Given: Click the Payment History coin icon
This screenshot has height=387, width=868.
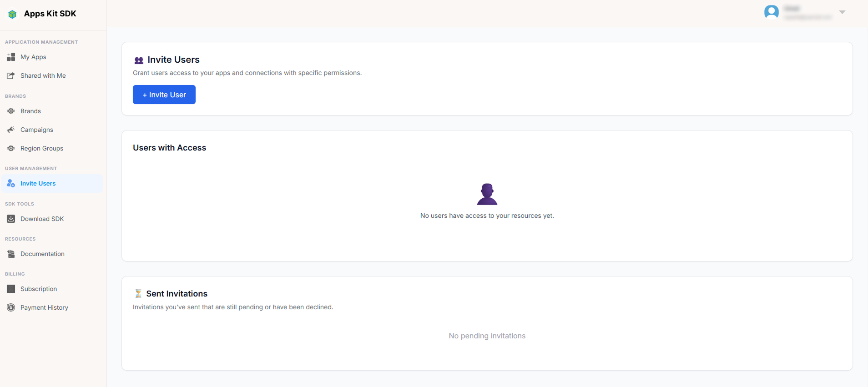Looking at the screenshot, I should point(11,307).
